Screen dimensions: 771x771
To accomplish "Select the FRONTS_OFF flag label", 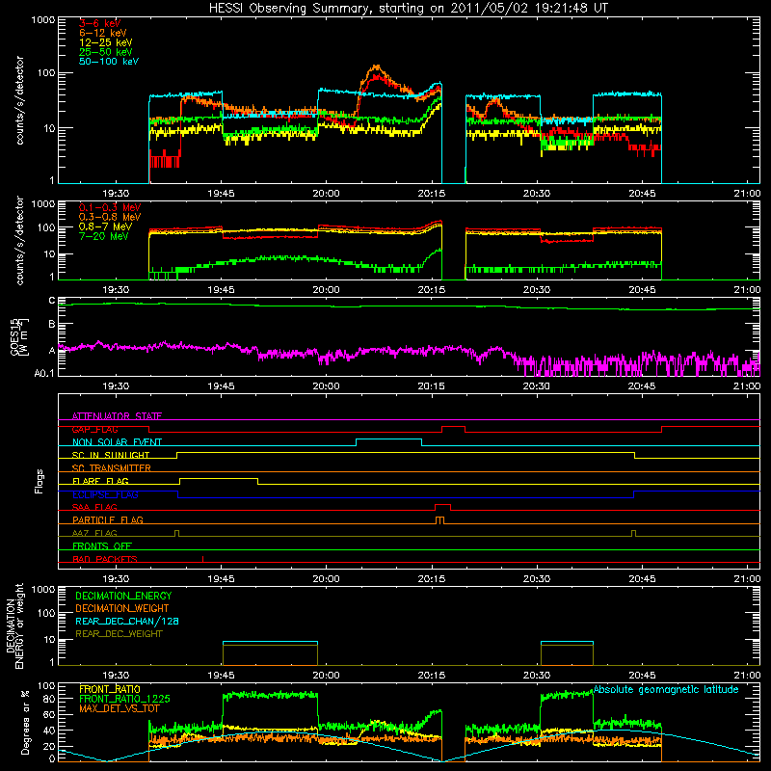I will (102, 546).
